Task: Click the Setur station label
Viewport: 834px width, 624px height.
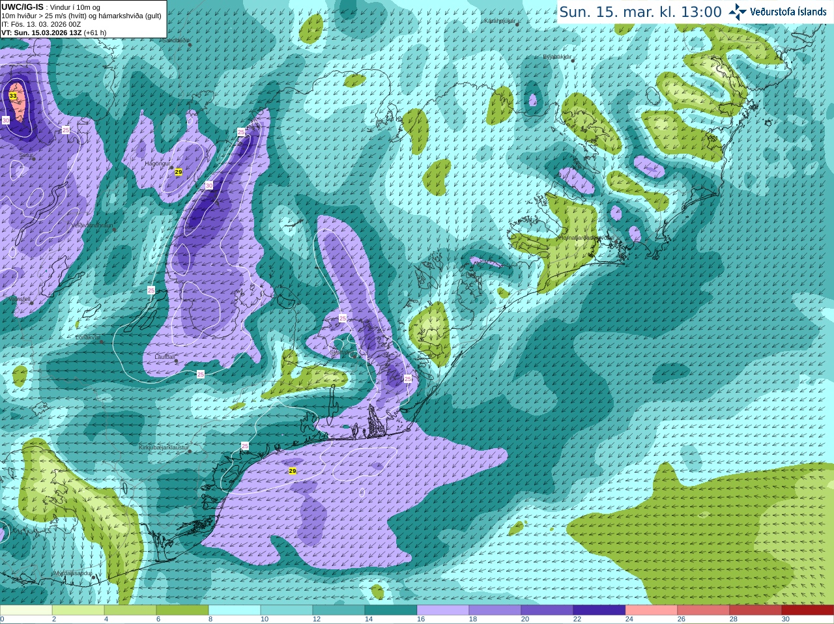Action: 25,156
